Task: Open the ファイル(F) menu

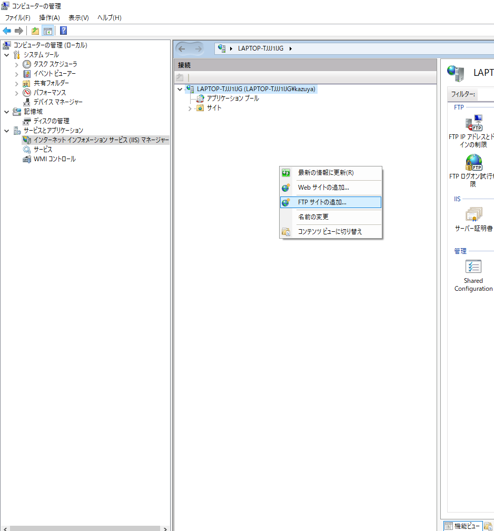Action: click(17, 17)
